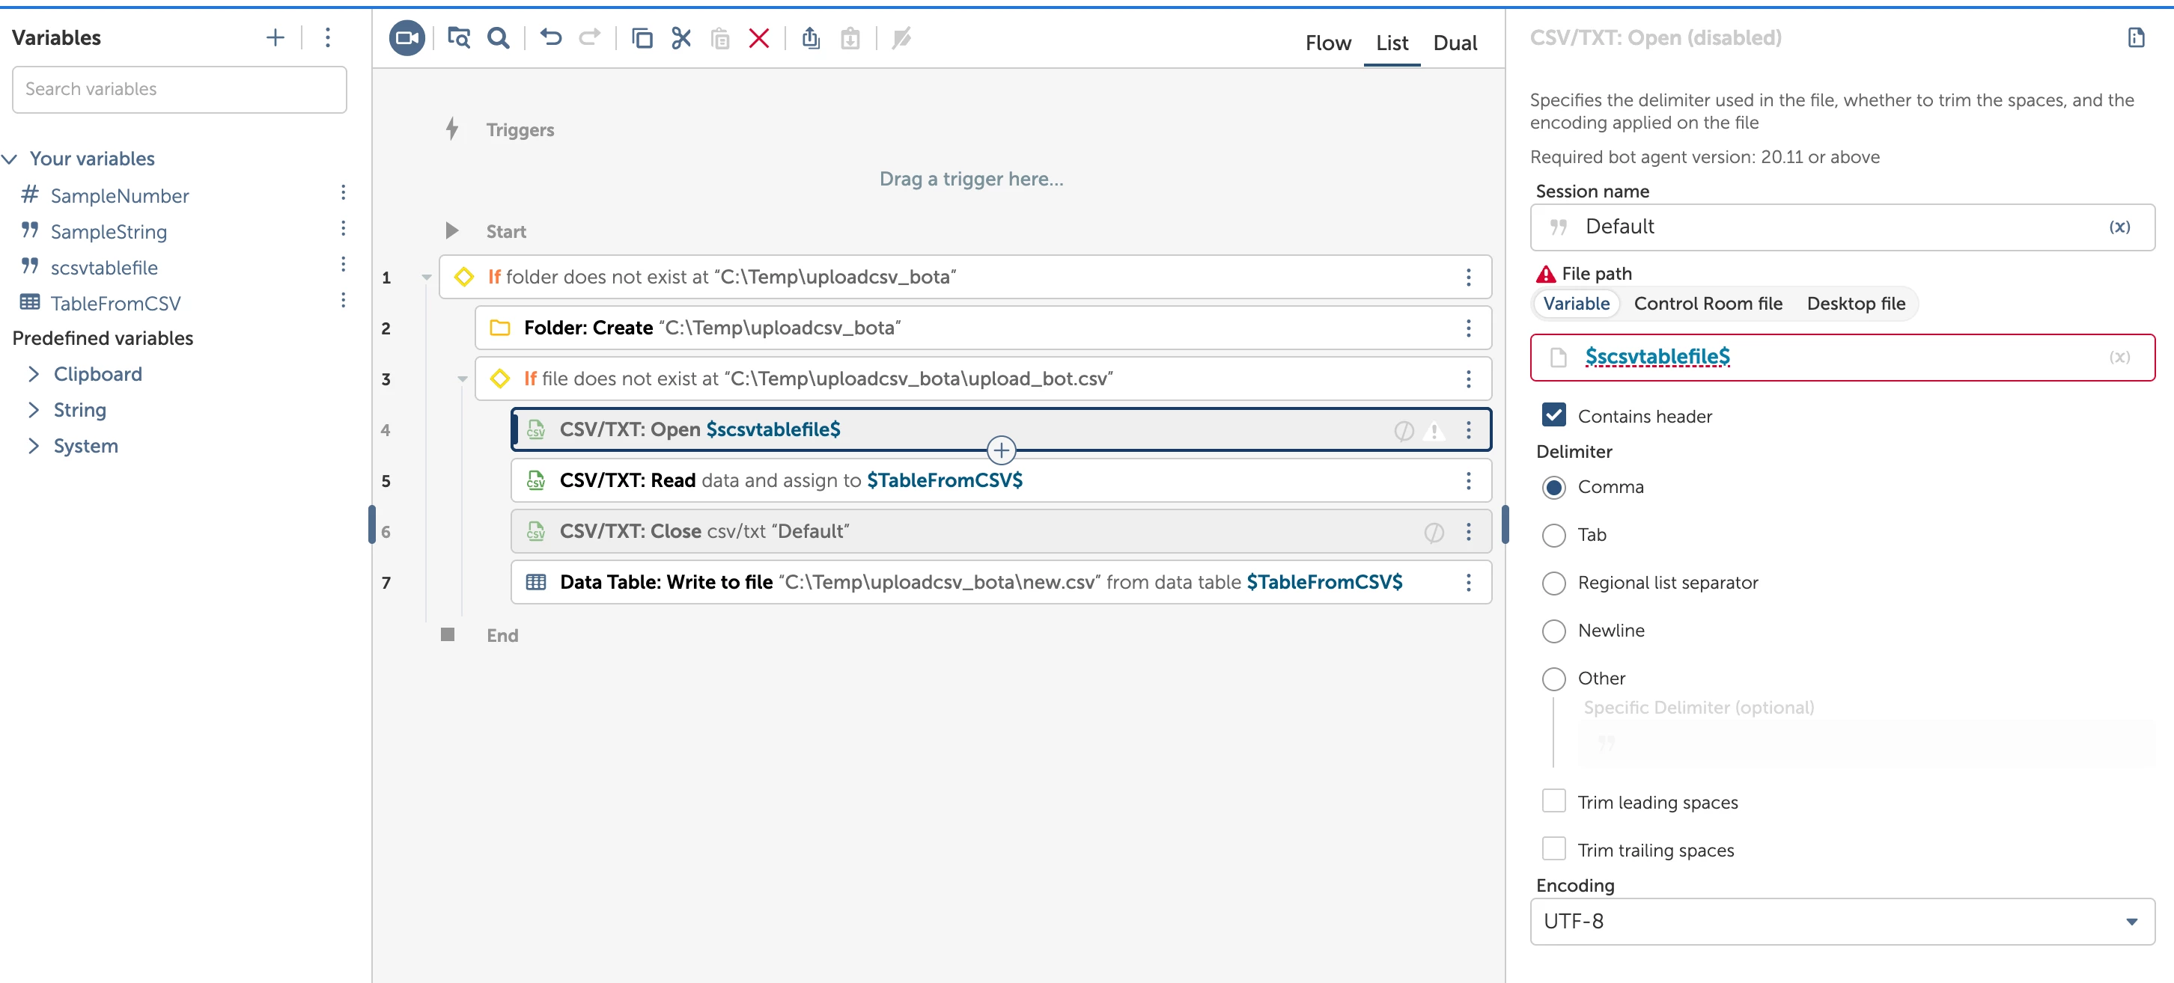2174x983 pixels.
Task: Copy the selected action
Action: click(642, 38)
